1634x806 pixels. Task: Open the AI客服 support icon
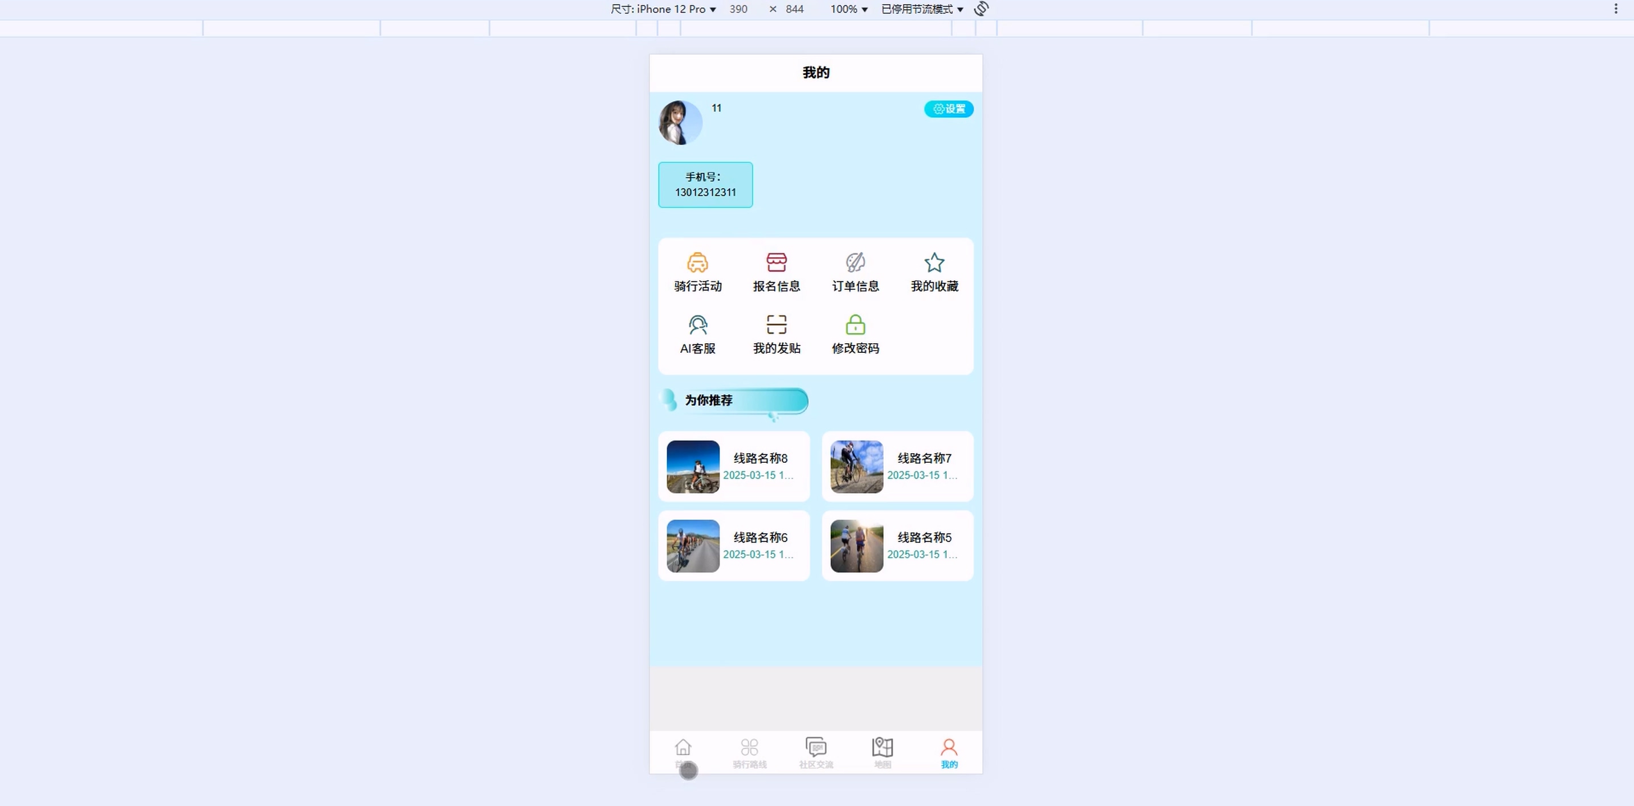[697, 324]
